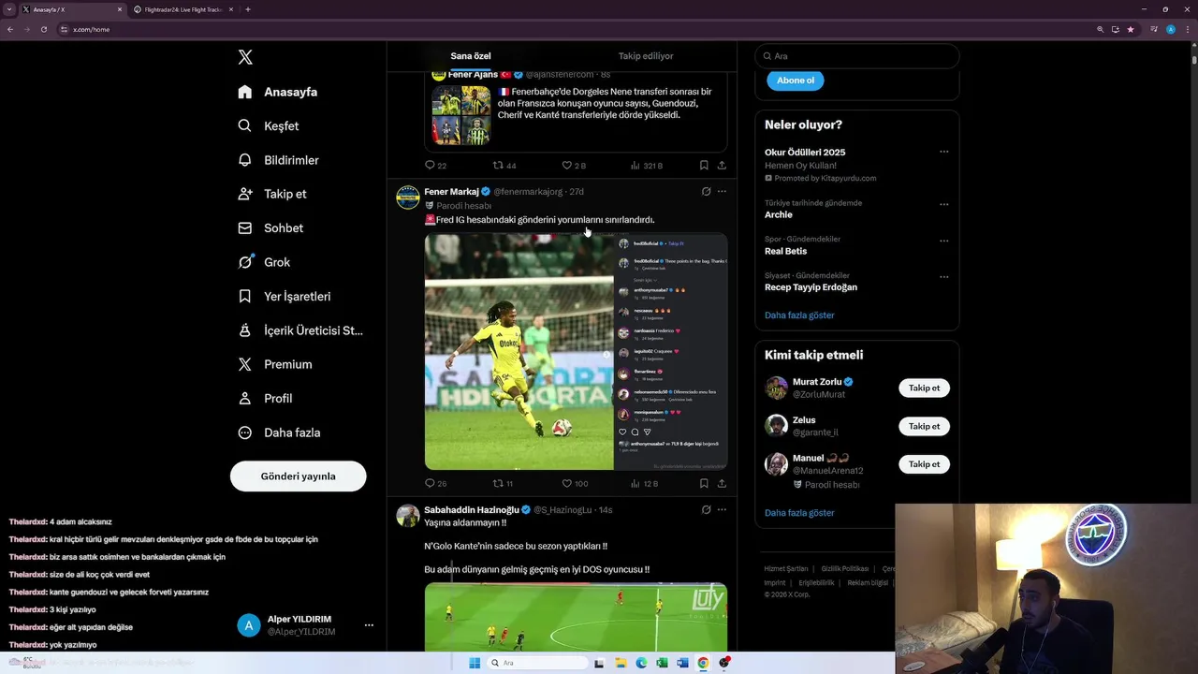Follow Zelus with Takip et
Image resolution: width=1198 pixels, height=674 pixels.
pyautogui.click(x=924, y=426)
